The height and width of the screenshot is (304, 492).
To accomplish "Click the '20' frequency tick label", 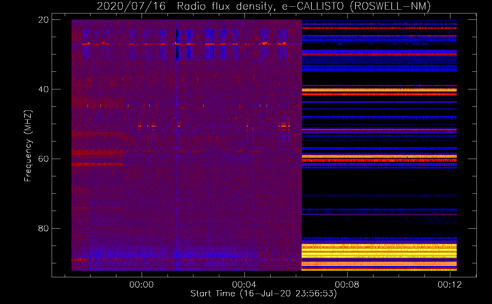I will 43,20.
